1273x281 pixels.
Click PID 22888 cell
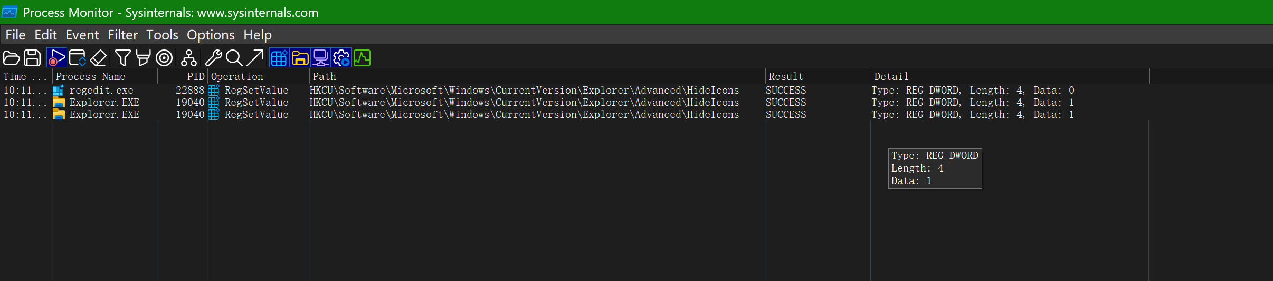(x=190, y=90)
